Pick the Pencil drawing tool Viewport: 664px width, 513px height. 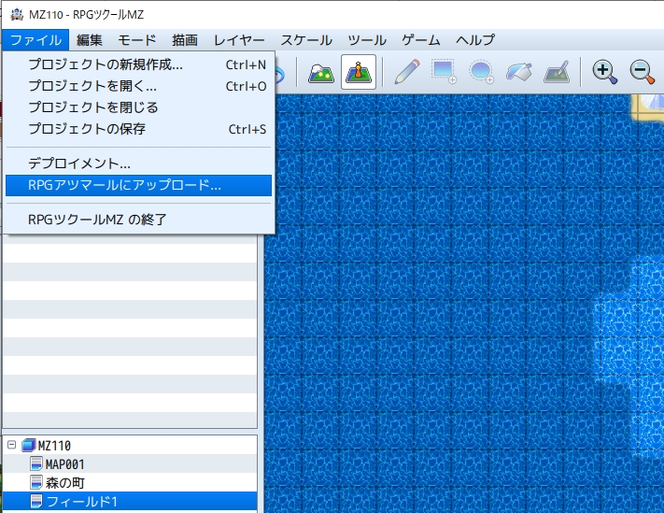[x=407, y=72]
